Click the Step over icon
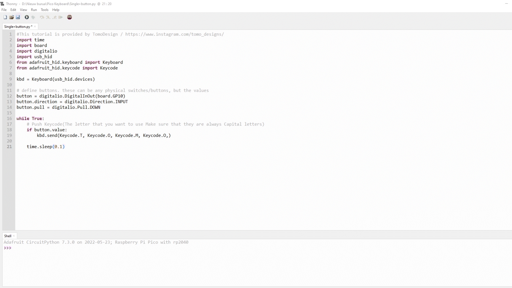This screenshot has width=512, height=288. (42, 17)
